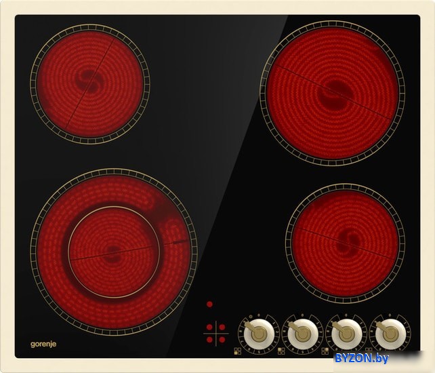Screen dimensions: 435x373
Task: Tap the rear-right zone indicator squares icon
Action: [325, 351]
